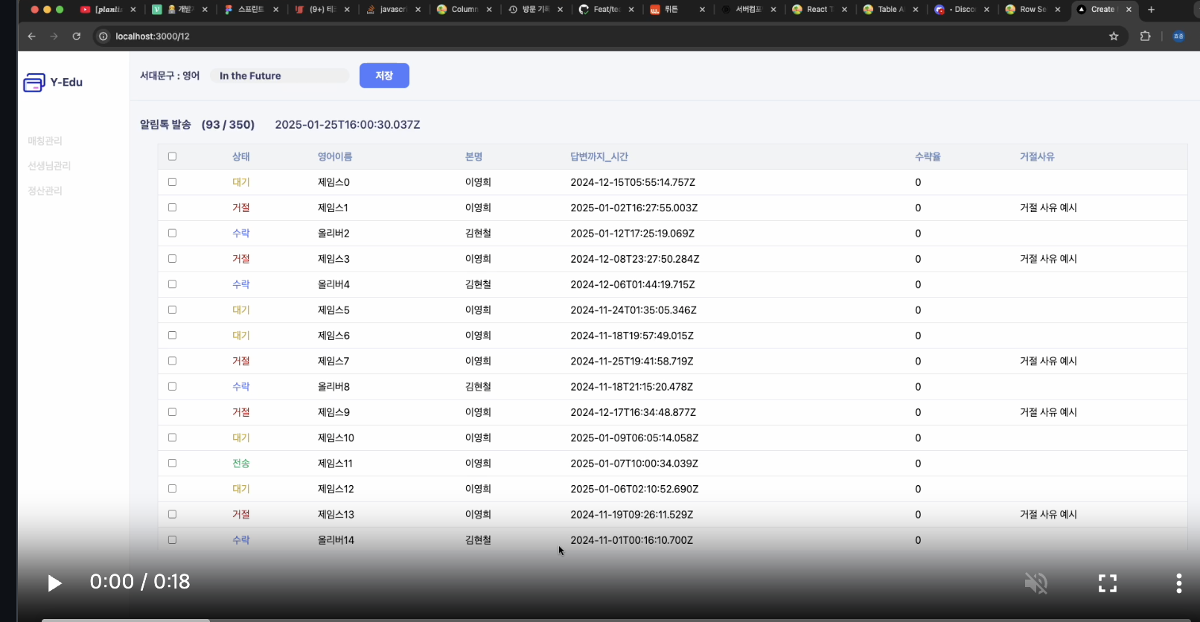Close the Feat/te GitHub tab
This screenshot has height=622, width=1200.
631,10
